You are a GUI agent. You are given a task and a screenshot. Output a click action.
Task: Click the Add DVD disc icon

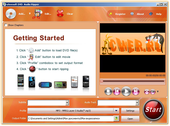point(11,14)
